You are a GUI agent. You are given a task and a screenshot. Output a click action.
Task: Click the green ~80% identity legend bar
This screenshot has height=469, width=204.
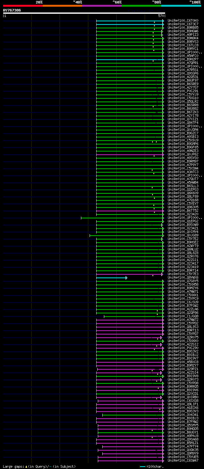point(141,5)
